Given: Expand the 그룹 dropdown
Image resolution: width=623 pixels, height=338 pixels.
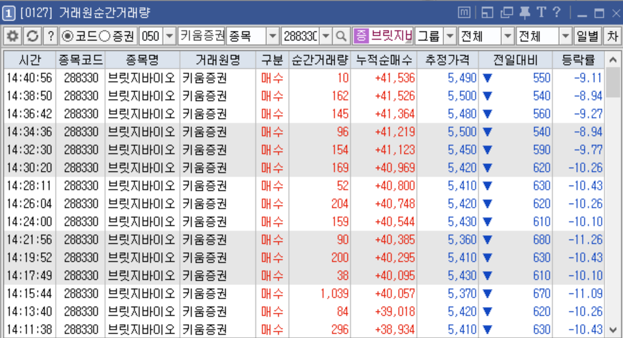Looking at the screenshot, I should coord(450,37).
